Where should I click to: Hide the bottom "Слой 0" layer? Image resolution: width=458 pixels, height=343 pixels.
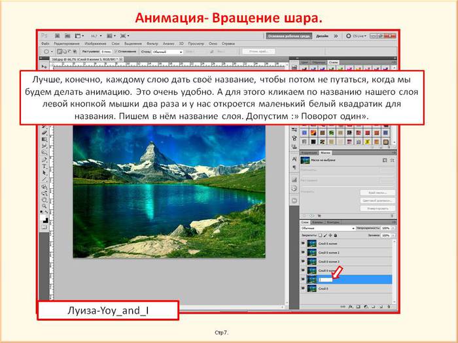point(303,288)
